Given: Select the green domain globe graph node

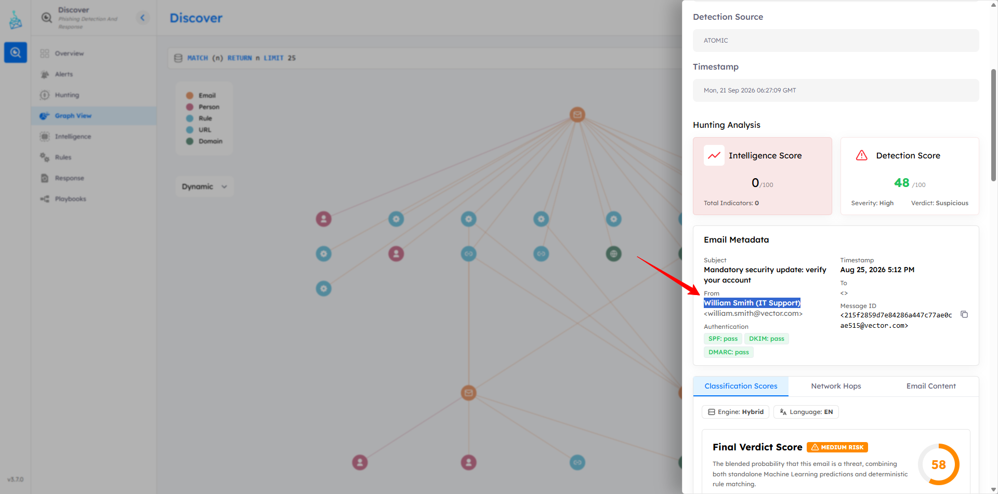Looking at the screenshot, I should coord(614,254).
